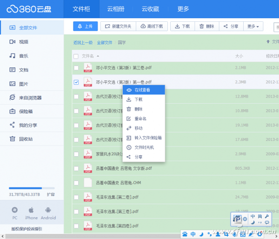Check the box for 家居风水20诀 file

pos(76,154)
